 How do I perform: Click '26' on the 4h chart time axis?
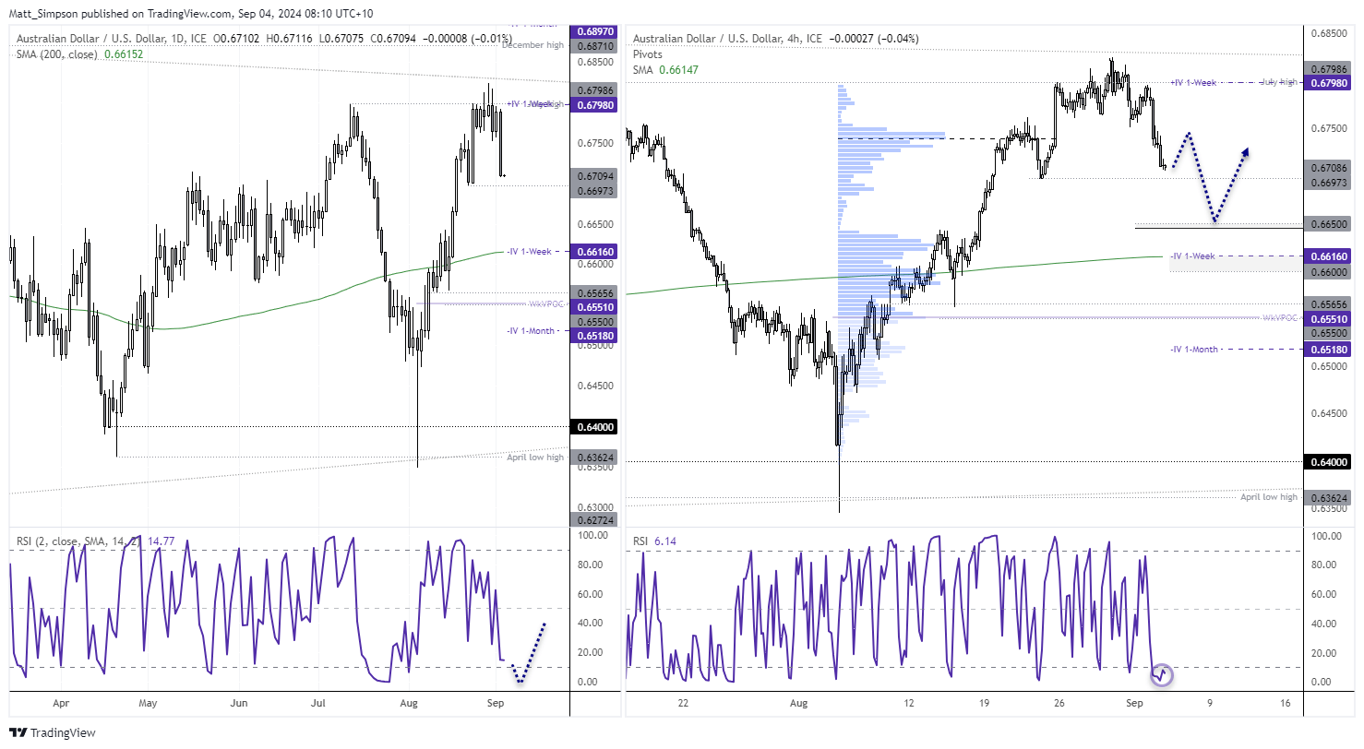tap(1059, 702)
